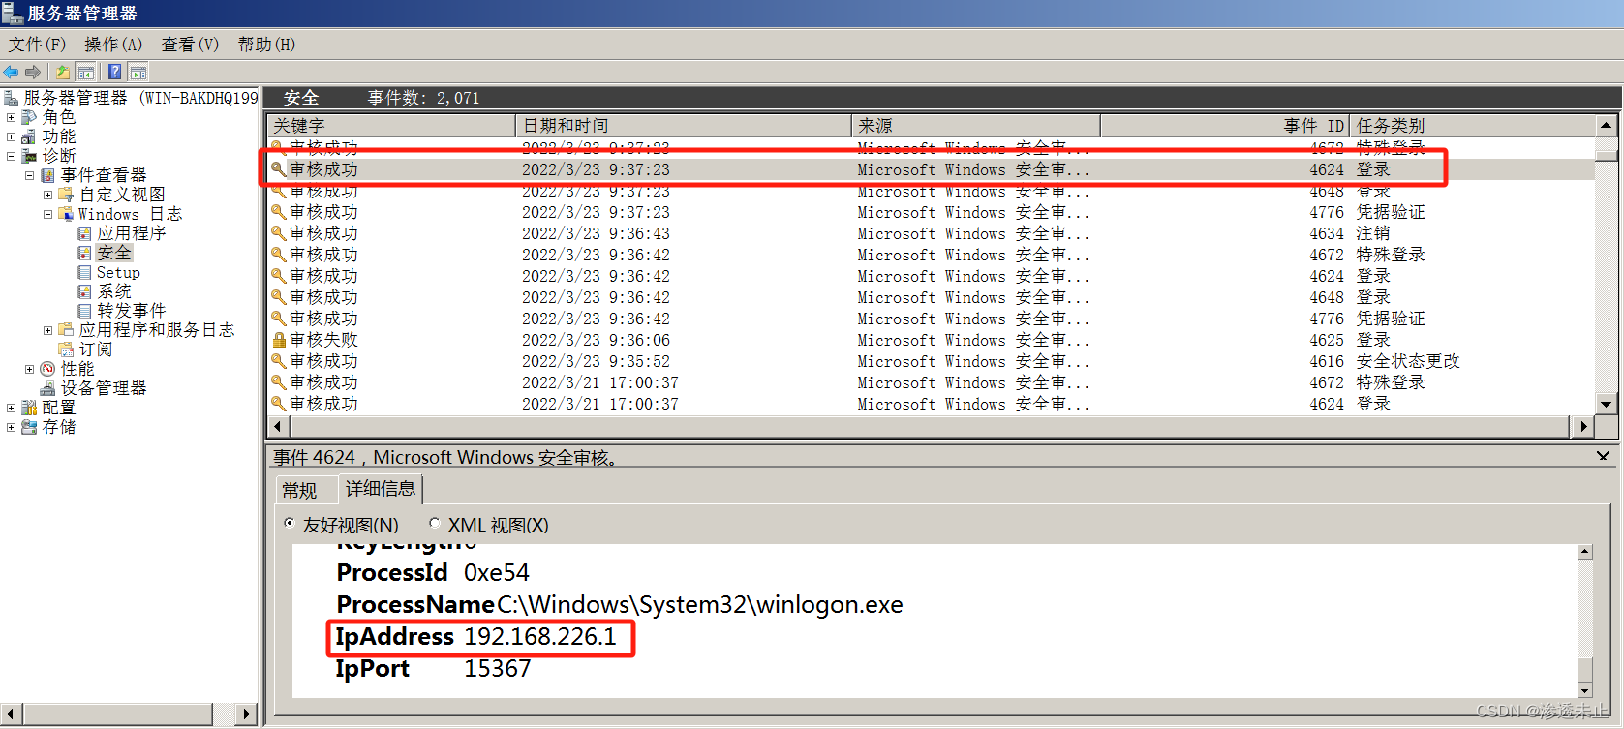Click the 存储 (Storage) node icon
Screen dimensions: 1624x729
[29, 427]
